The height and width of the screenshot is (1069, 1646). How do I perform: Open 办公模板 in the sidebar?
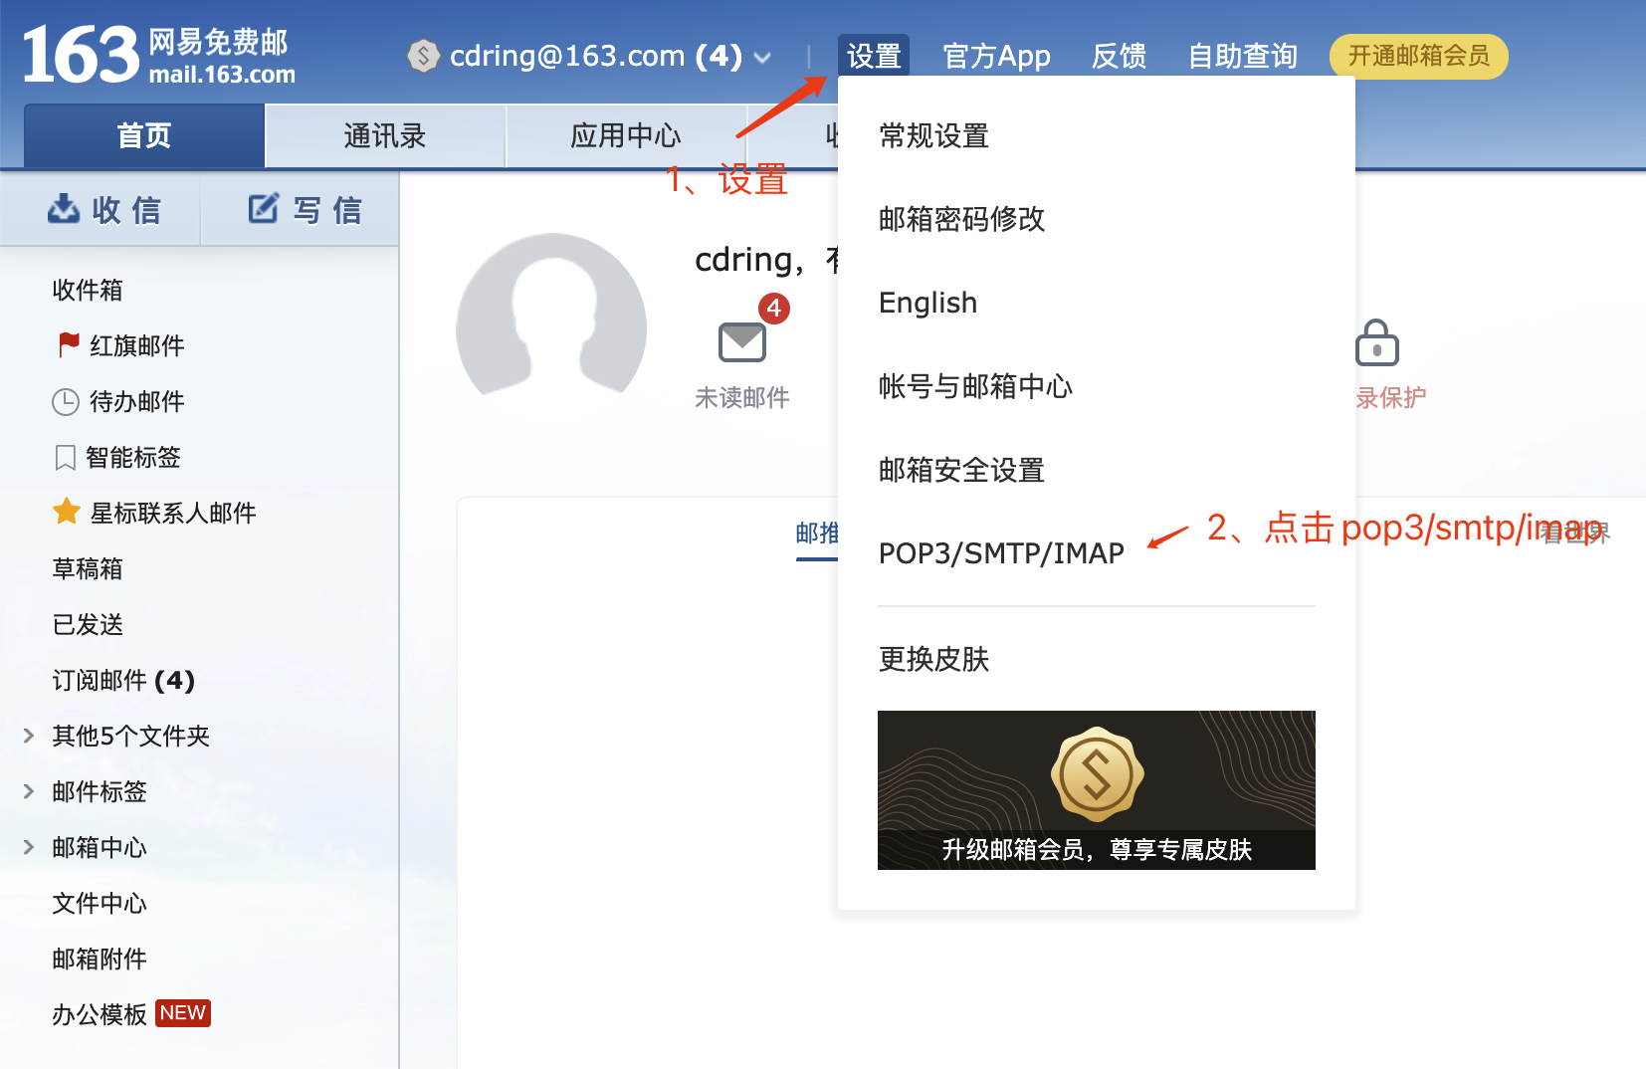[x=100, y=1014]
